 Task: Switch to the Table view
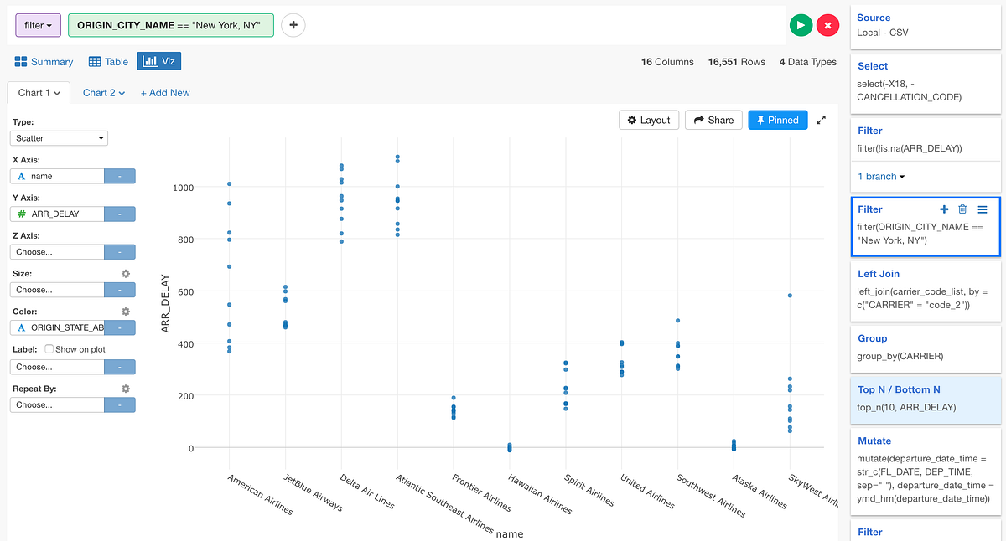[x=107, y=60]
